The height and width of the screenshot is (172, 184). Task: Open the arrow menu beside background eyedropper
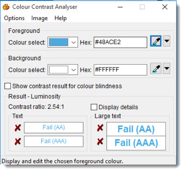click(x=167, y=68)
